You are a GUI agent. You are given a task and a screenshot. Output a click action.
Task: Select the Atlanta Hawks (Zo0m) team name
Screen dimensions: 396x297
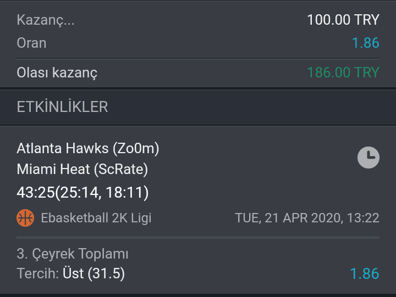coord(88,148)
